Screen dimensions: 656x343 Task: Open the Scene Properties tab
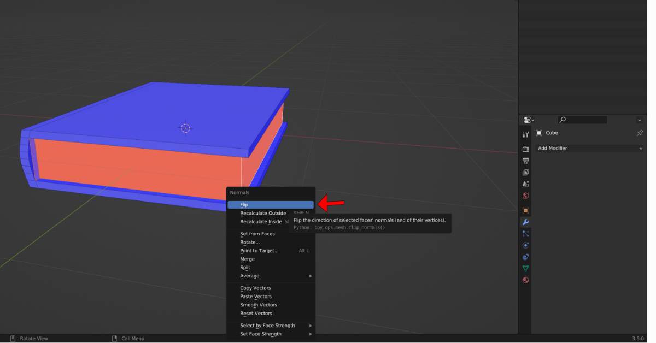pyautogui.click(x=525, y=184)
